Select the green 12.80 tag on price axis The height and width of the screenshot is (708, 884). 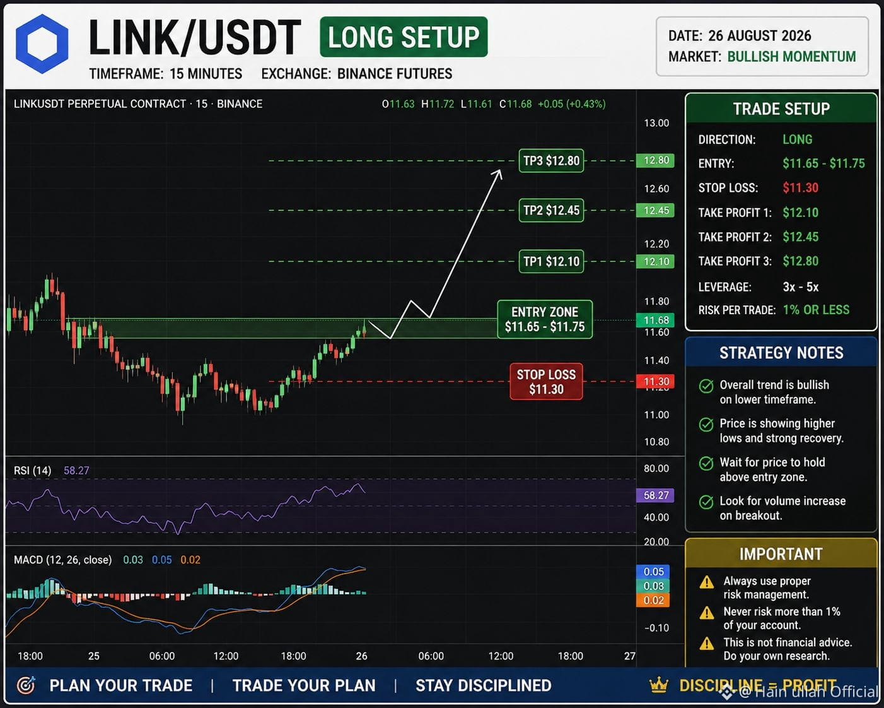655,160
